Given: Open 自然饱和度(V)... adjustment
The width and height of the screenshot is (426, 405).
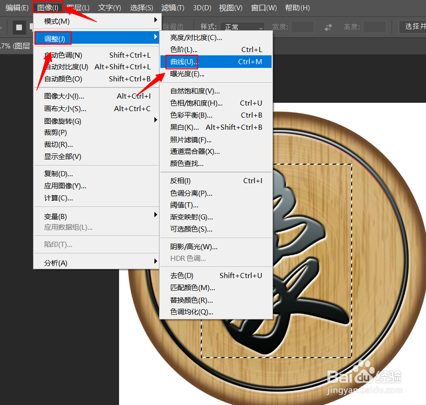Looking at the screenshot, I should point(216,91).
